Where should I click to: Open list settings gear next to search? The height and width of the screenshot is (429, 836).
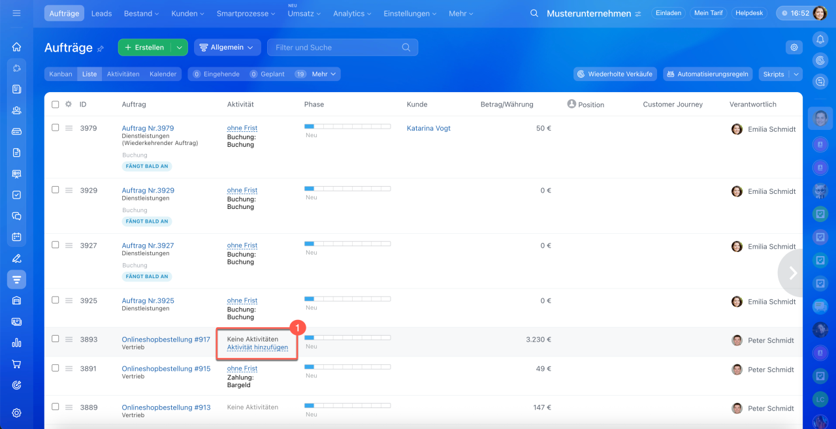794,47
